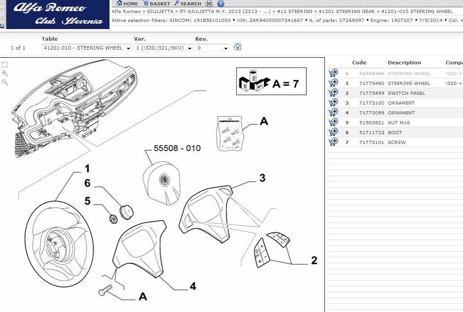The width and height of the screenshot is (463, 312).
Task: Click the A = 7 kit legend box
Action: click(271, 81)
